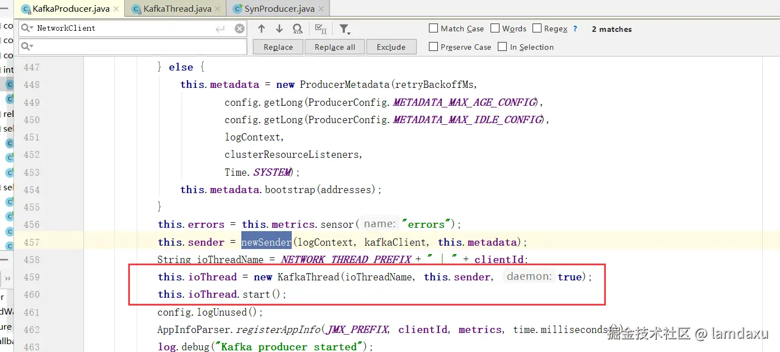Switch to SynProducer.java tab
This screenshot has height=352, width=780.
(x=278, y=9)
